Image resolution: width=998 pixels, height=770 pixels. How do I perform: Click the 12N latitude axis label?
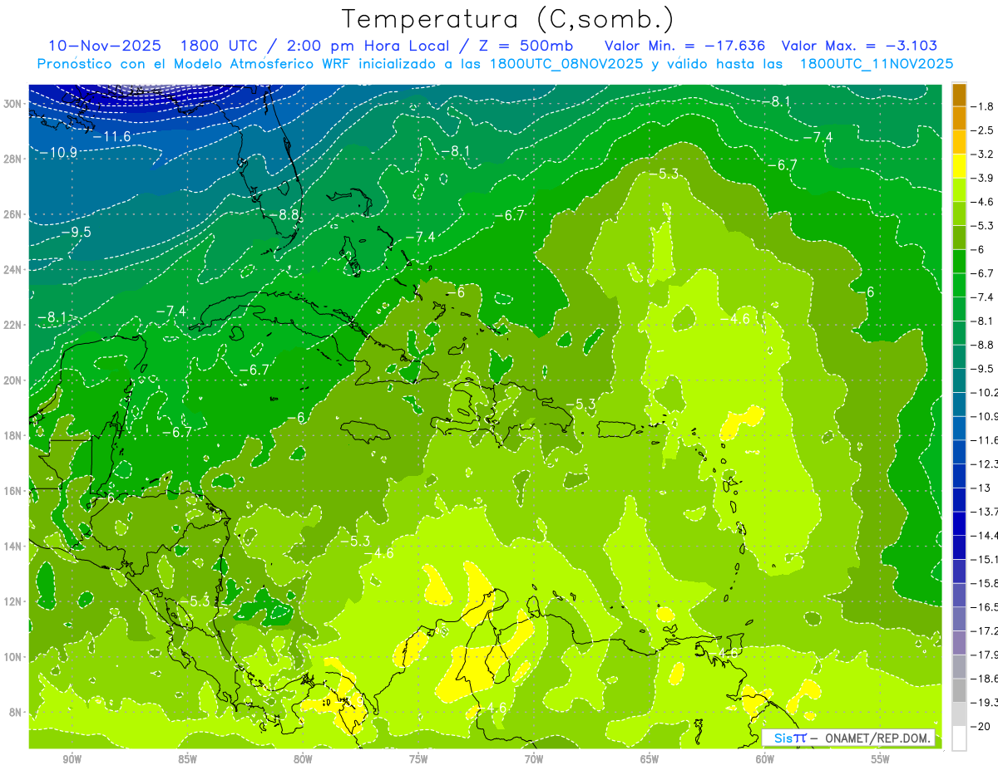point(12,601)
